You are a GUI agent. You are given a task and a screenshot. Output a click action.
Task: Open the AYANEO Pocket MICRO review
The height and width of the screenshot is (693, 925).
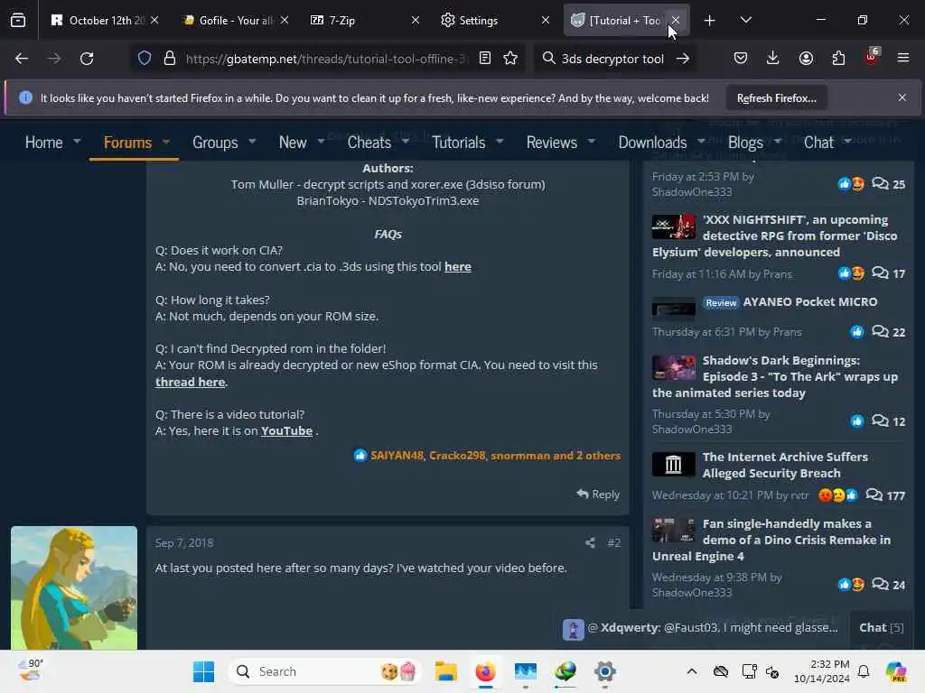810,301
